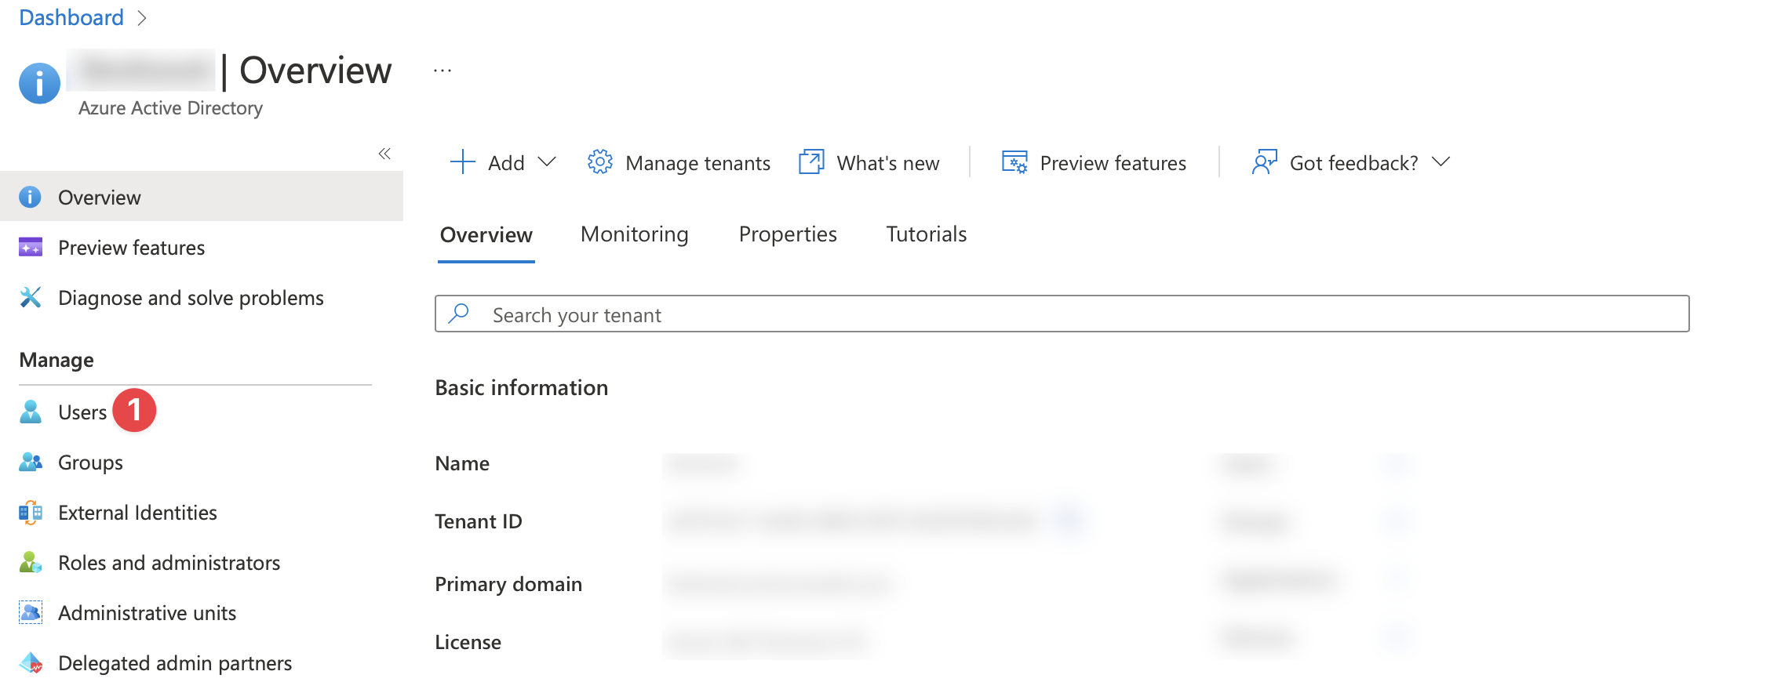Viewport: 1792px width, 682px height.
Task: Go back to Dashboard breadcrumb link
Action: click(71, 17)
